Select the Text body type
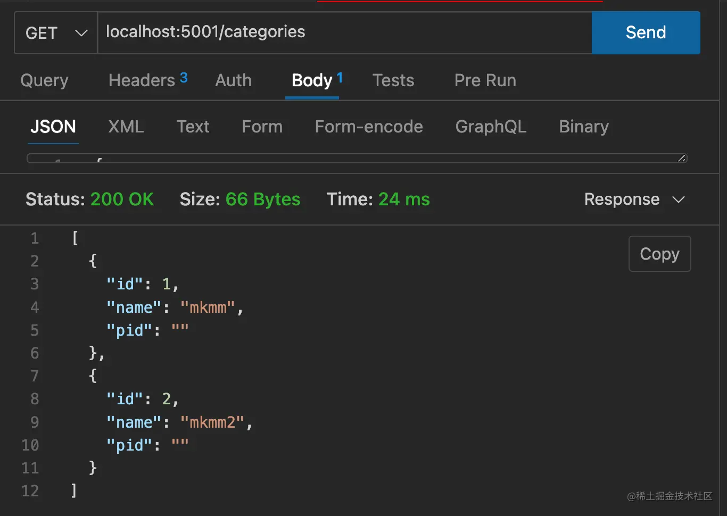 click(x=193, y=127)
